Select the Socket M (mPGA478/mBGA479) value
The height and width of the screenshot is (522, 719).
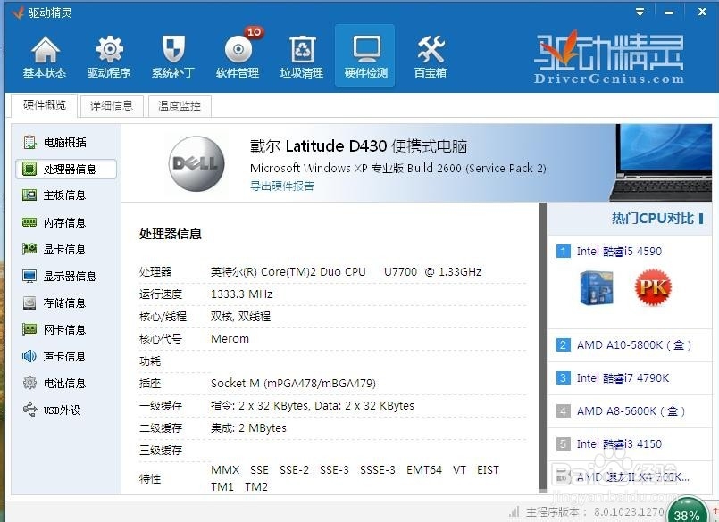[x=293, y=383]
